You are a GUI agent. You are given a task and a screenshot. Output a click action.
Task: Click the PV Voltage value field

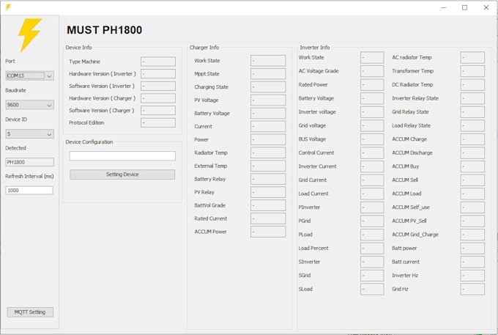tap(268, 100)
